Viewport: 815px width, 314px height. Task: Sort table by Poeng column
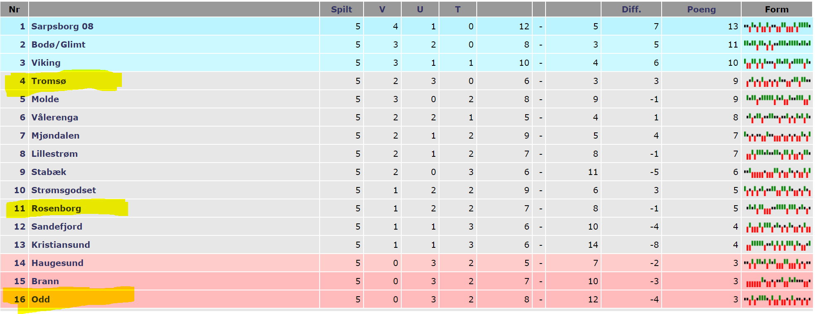[x=701, y=9]
